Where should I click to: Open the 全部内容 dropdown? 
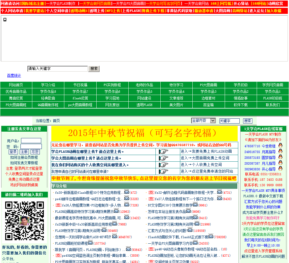[203, 121]
